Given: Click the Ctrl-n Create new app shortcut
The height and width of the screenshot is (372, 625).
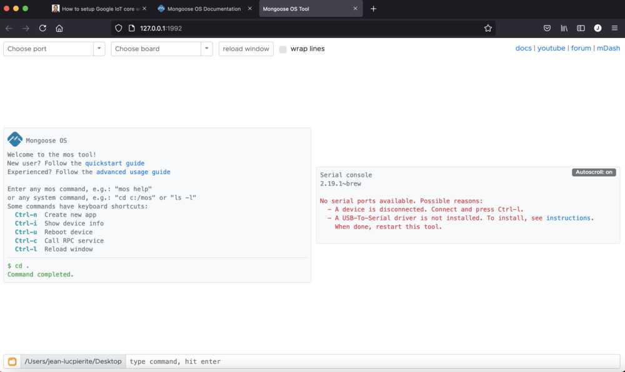Looking at the screenshot, I should coord(56,215).
